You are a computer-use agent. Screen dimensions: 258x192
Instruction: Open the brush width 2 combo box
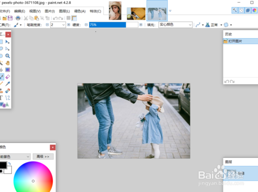(x=58, y=25)
